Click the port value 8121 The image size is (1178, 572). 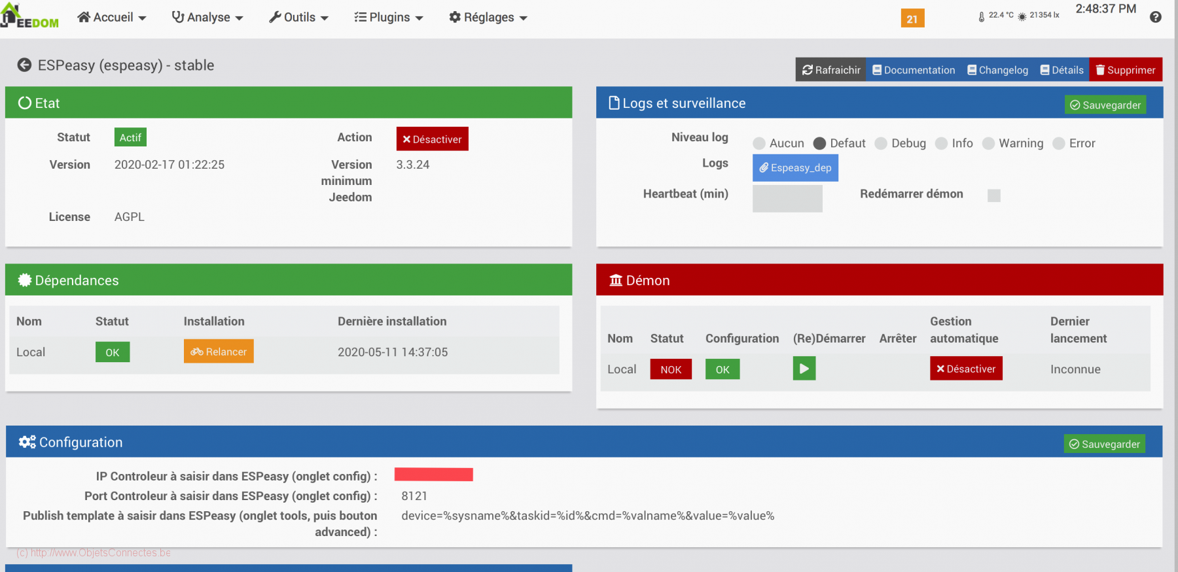414,496
